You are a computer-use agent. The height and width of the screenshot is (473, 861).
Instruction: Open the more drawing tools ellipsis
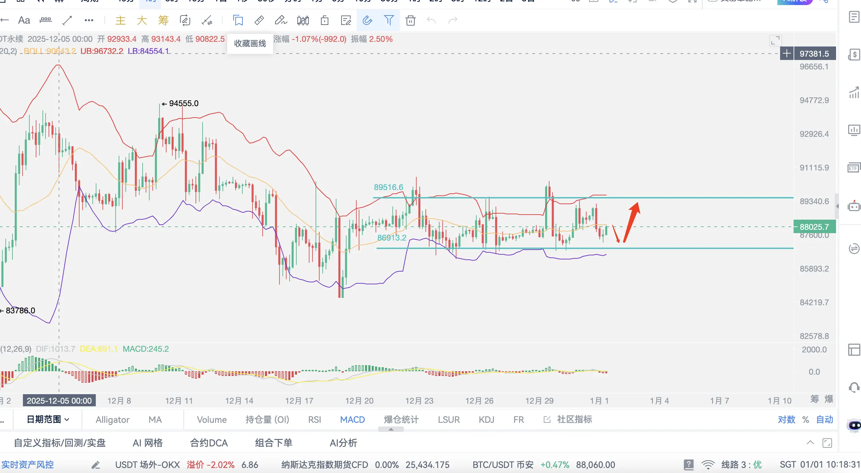(x=89, y=21)
